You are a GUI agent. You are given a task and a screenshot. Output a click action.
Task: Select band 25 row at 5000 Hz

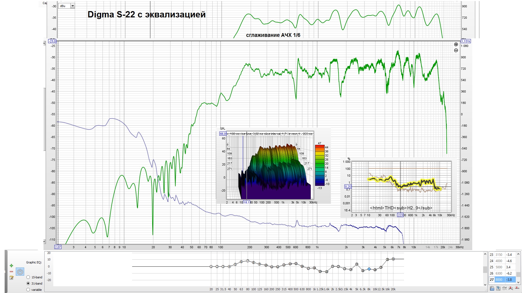tap(499, 267)
